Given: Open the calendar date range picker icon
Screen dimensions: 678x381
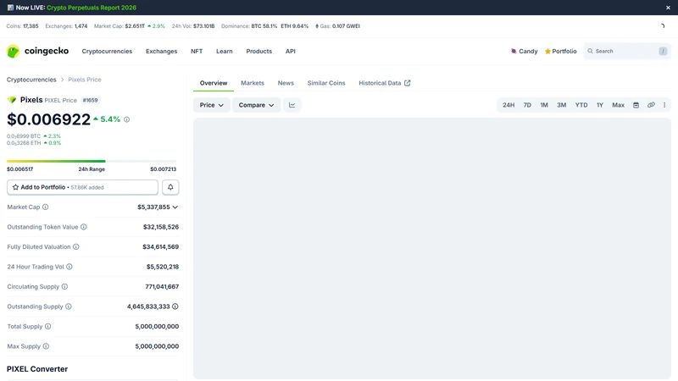Looking at the screenshot, I should 636,105.
